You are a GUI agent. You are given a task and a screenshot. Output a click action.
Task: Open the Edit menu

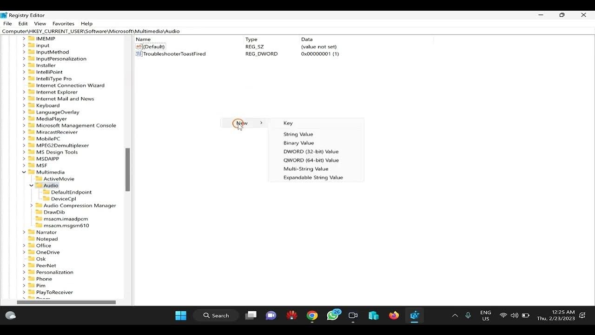click(23, 23)
